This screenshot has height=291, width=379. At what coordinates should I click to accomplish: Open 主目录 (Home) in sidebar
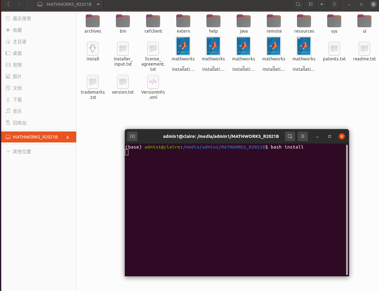39,42
